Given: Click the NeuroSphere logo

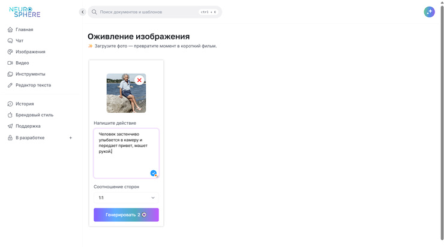Looking at the screenshot, I should coord(25,12).
